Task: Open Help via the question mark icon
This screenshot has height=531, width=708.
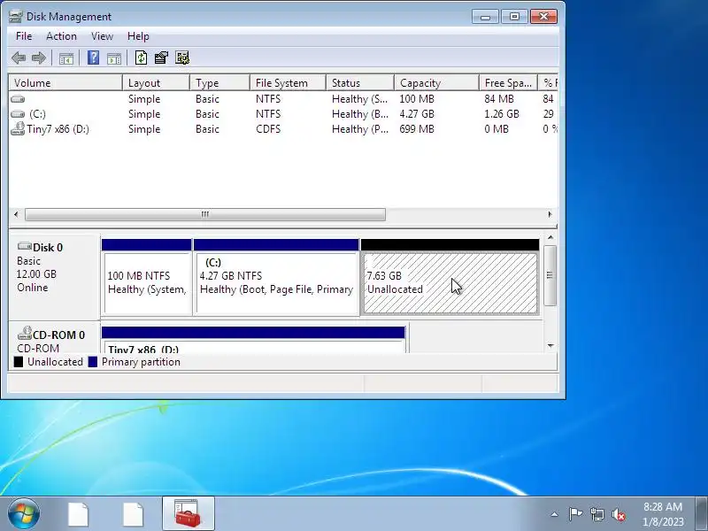Action: [93, 58]
